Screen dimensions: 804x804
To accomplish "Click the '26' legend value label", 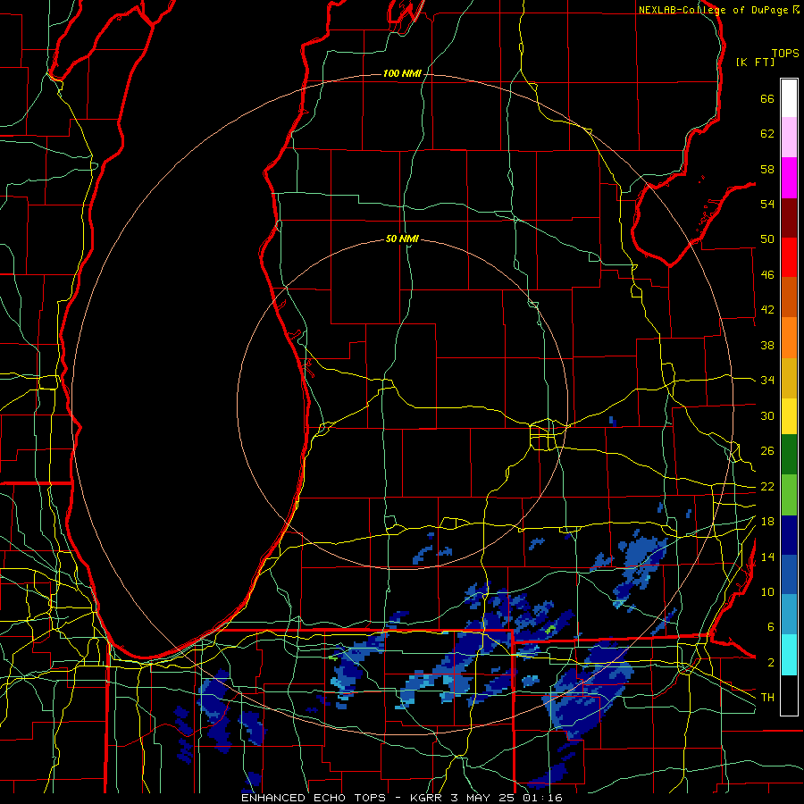I will point(767,451).
